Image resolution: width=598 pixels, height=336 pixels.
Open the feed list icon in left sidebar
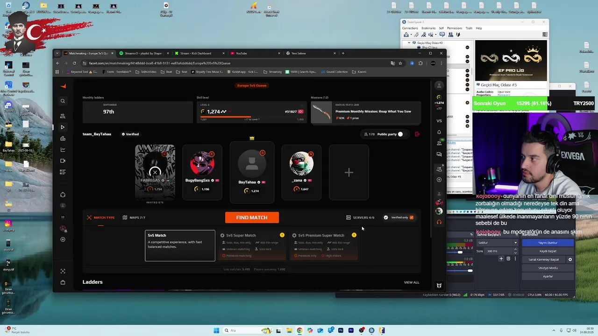63,172
